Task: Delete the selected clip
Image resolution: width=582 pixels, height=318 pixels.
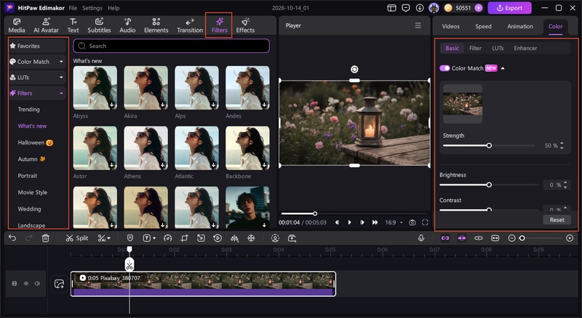Action: [x=45, y=238]
